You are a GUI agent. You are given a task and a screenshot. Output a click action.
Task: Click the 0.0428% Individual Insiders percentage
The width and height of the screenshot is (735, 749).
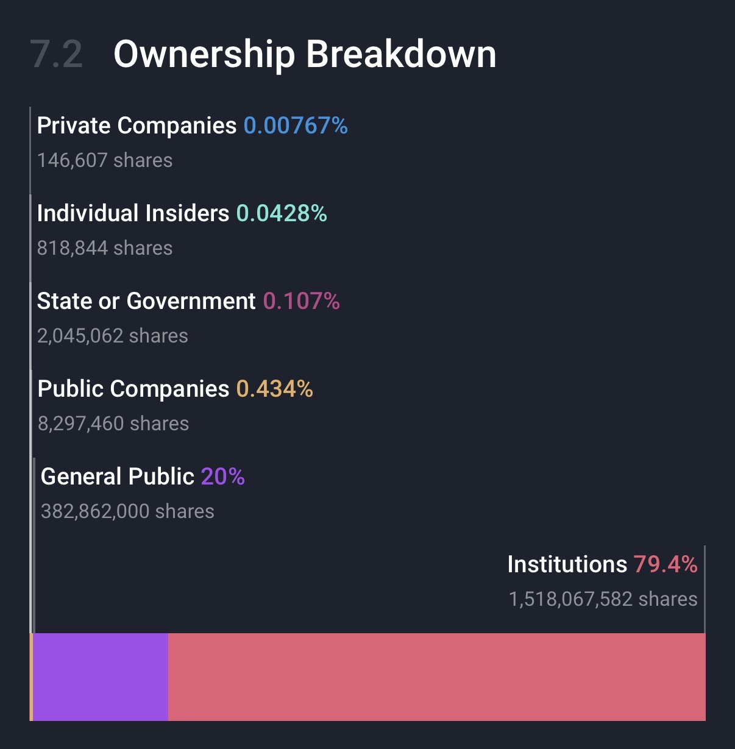(282, 213)
